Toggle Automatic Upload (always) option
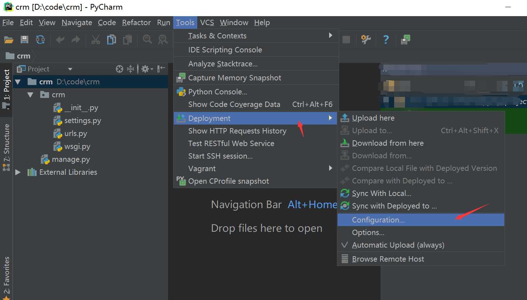 pyautogui.click(x=421, y=245)
